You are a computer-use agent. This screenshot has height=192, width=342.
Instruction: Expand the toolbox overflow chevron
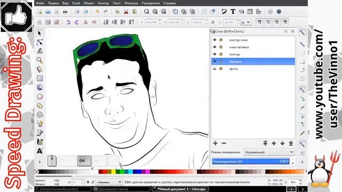pos(40,162)
